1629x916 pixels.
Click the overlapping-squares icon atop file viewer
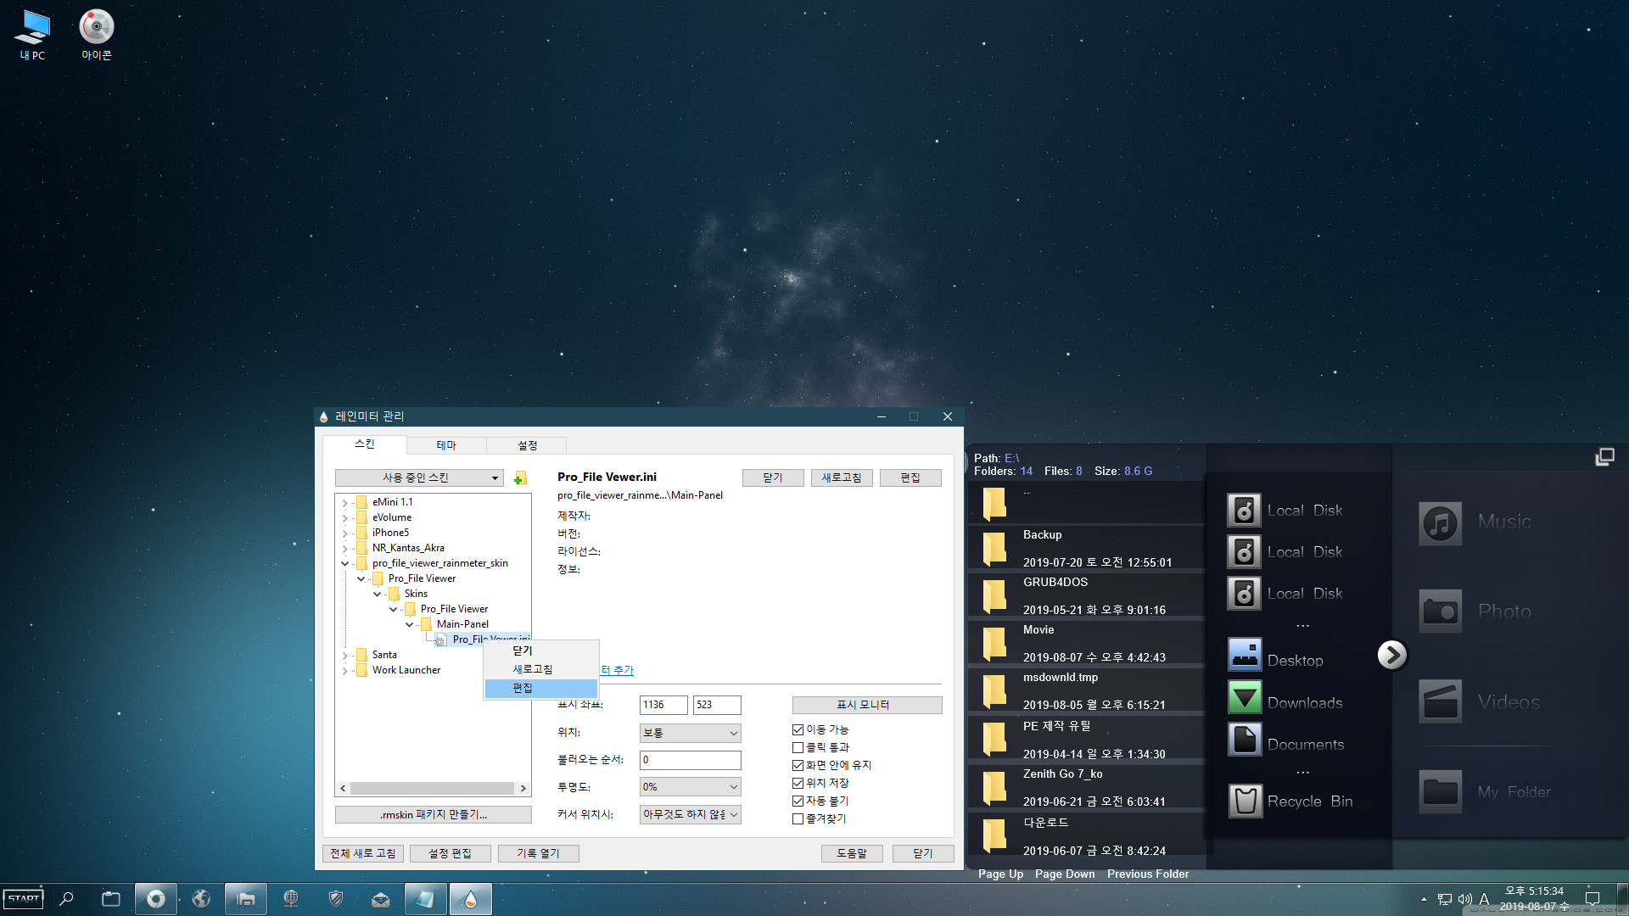tap(1604, 457)
